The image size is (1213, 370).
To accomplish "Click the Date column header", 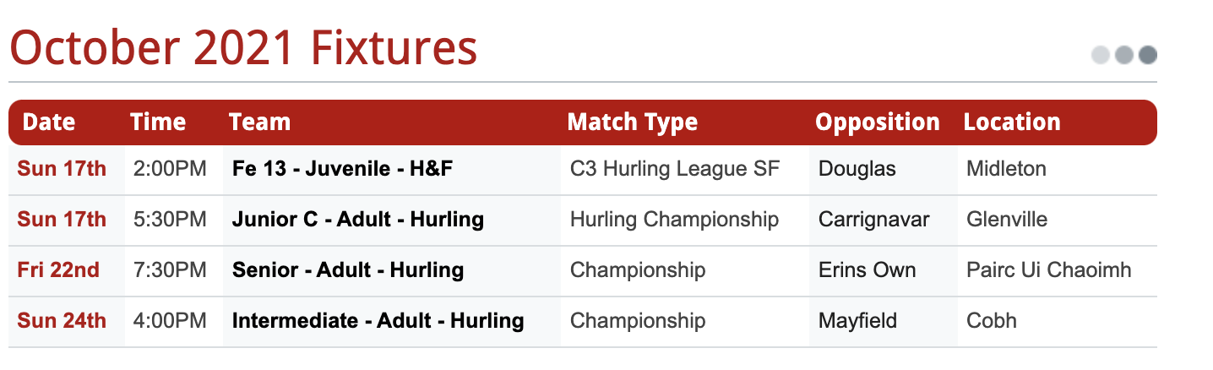I will 49,122.
